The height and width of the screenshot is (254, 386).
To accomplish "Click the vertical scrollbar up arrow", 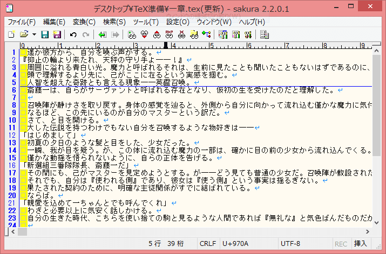I will (376, 51).
